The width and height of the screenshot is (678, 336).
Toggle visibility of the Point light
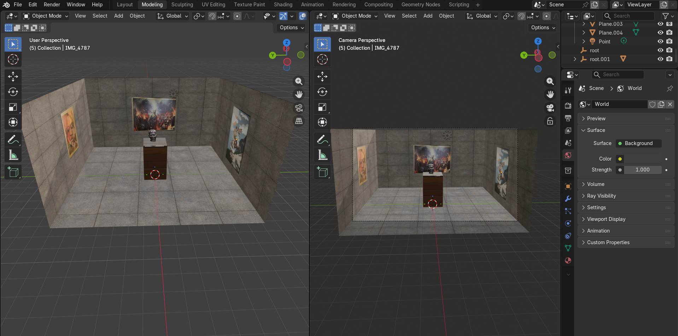[660, 41]
